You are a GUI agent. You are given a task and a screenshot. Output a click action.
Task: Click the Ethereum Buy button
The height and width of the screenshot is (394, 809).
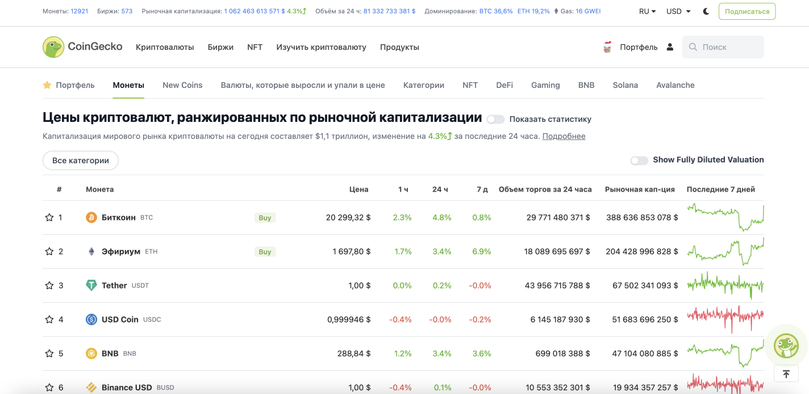(265, 252)
